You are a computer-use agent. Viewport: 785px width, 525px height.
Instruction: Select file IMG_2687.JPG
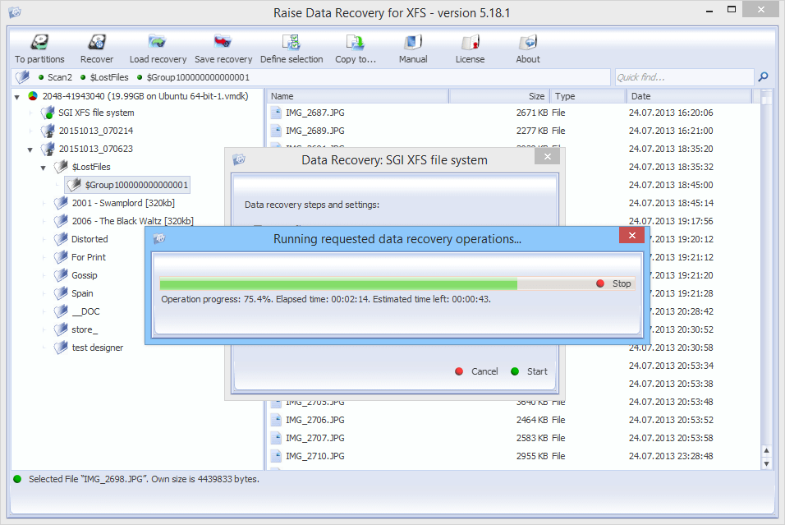(315, 113)
